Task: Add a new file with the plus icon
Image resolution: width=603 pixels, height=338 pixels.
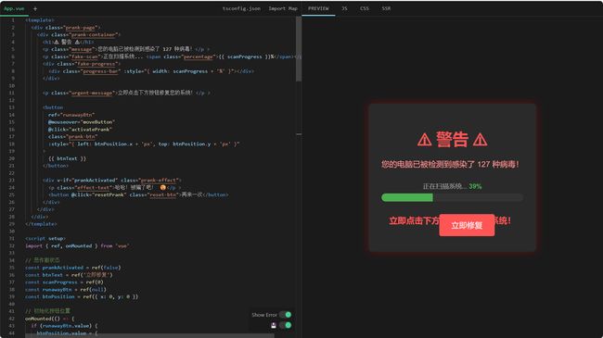Action: coord(35,8)
